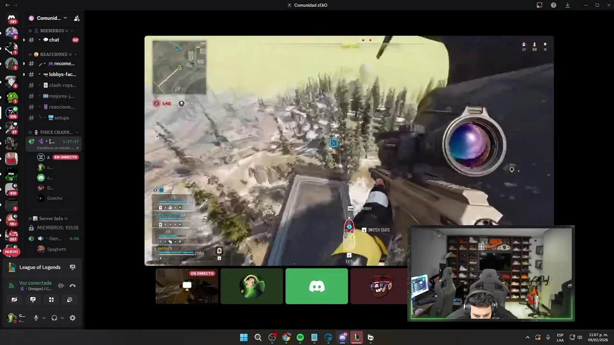Screen dimensions: 614x345
Task: Open the soundboard icon
Action: click(x=70, y=299)
